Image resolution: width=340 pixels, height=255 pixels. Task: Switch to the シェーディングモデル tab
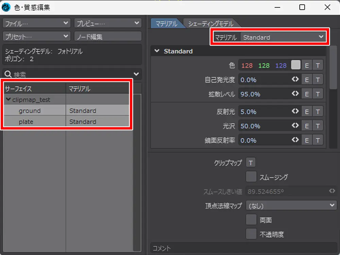(211, 24)
